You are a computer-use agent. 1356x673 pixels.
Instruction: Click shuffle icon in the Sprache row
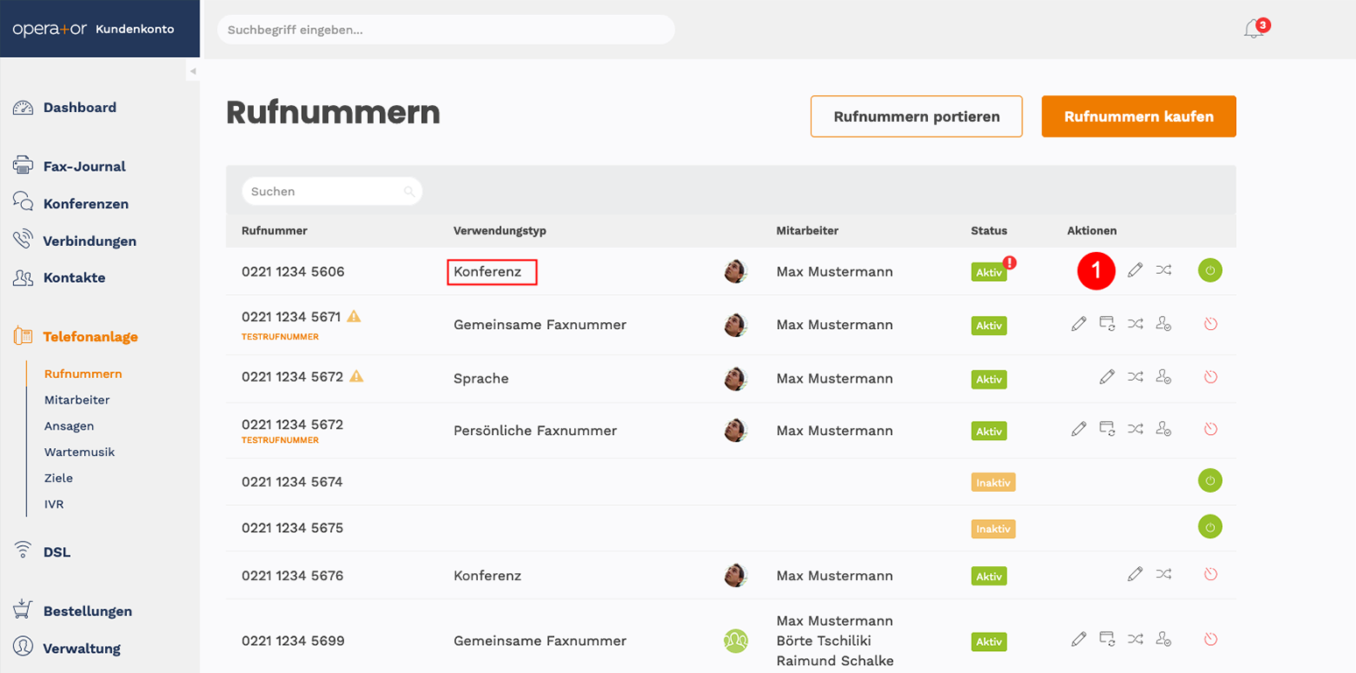coord(1135,376)
